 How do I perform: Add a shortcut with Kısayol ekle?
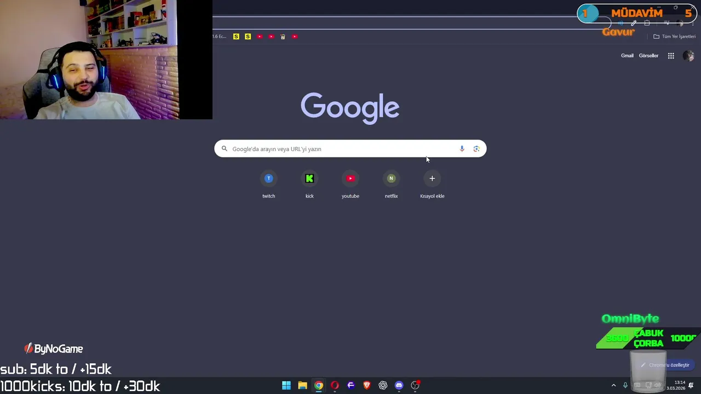(432, 185)
